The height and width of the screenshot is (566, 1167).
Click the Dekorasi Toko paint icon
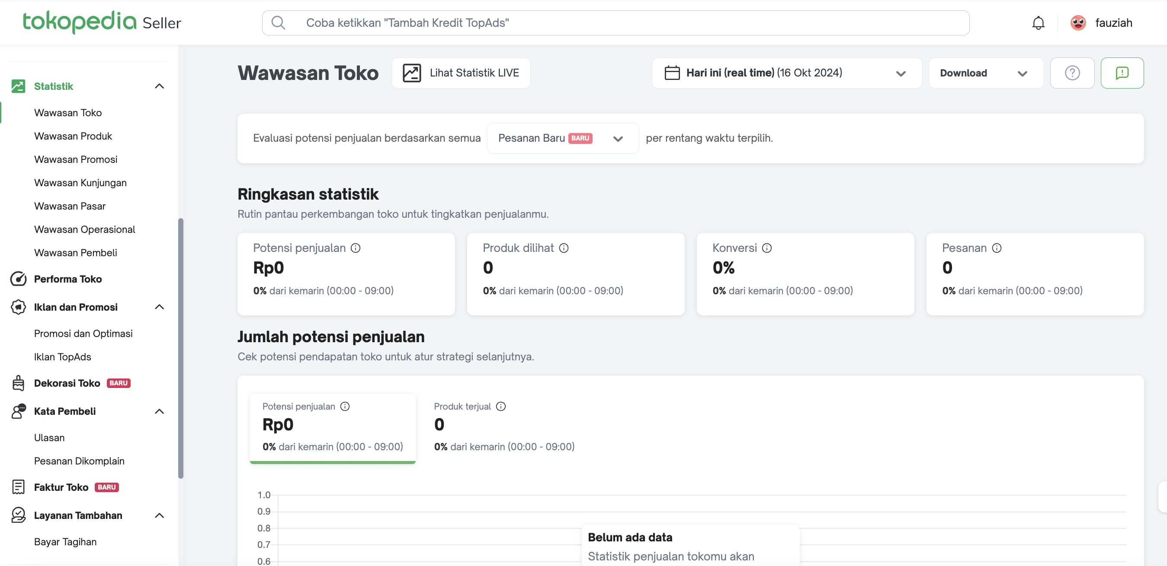(x=18, y=383)
